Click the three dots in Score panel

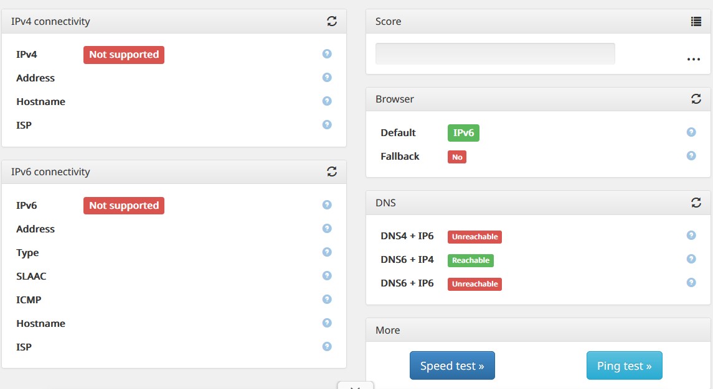pyautogui.click(x=694, y=59)
